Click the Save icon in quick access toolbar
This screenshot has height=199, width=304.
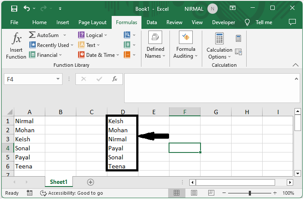click(x=14, y=9)
